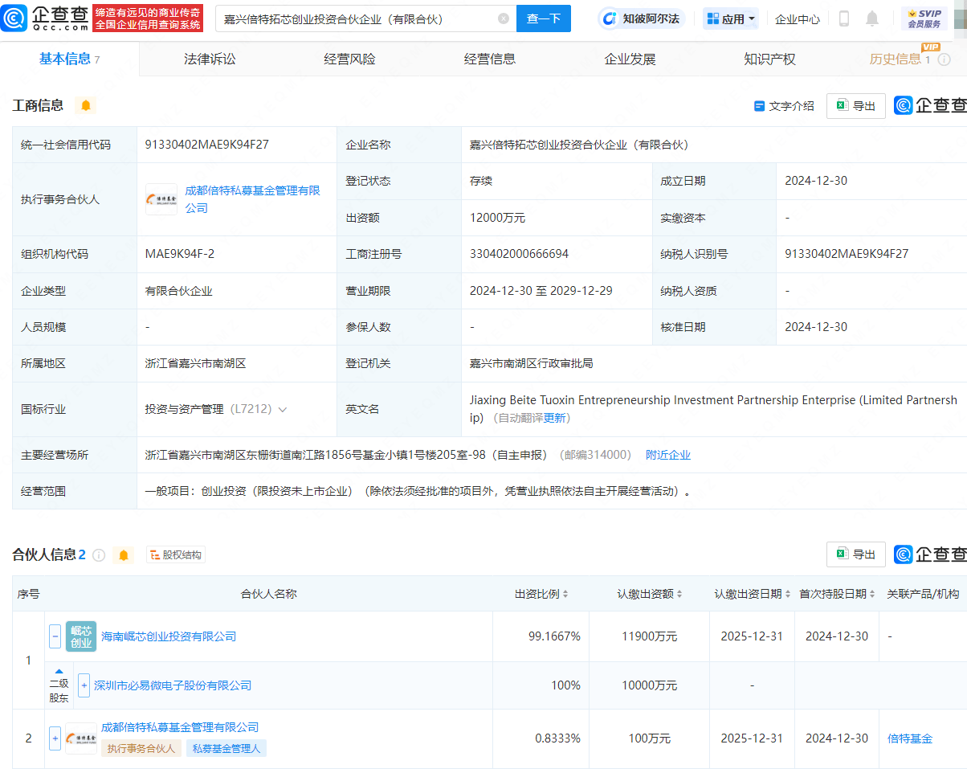Click the 私募基金管理人 tag

click(x=226, y=748)
